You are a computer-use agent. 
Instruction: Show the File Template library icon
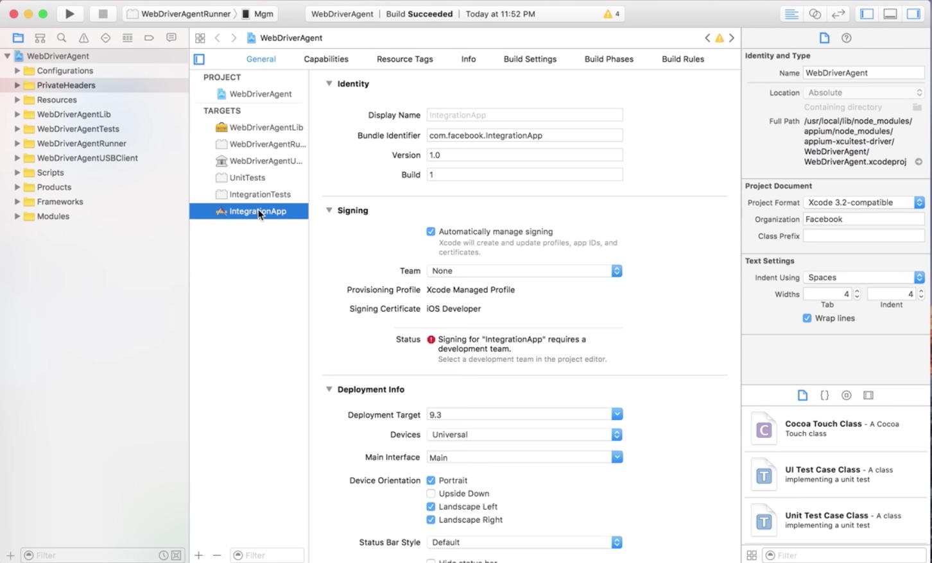(x=802, y=395)
